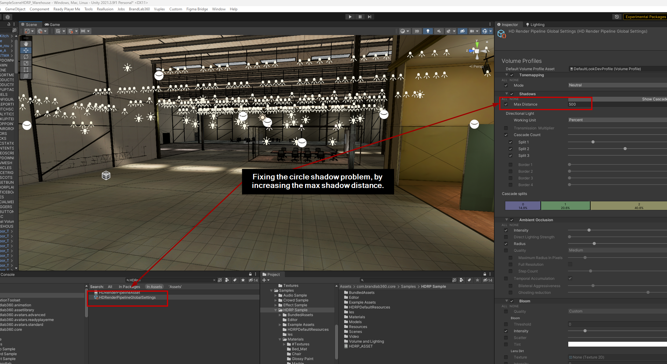Screen dimensions: 667x364
Task: Toggle scene lighting bulb icon
Action: pyautogui.click(x=428, y=31)
